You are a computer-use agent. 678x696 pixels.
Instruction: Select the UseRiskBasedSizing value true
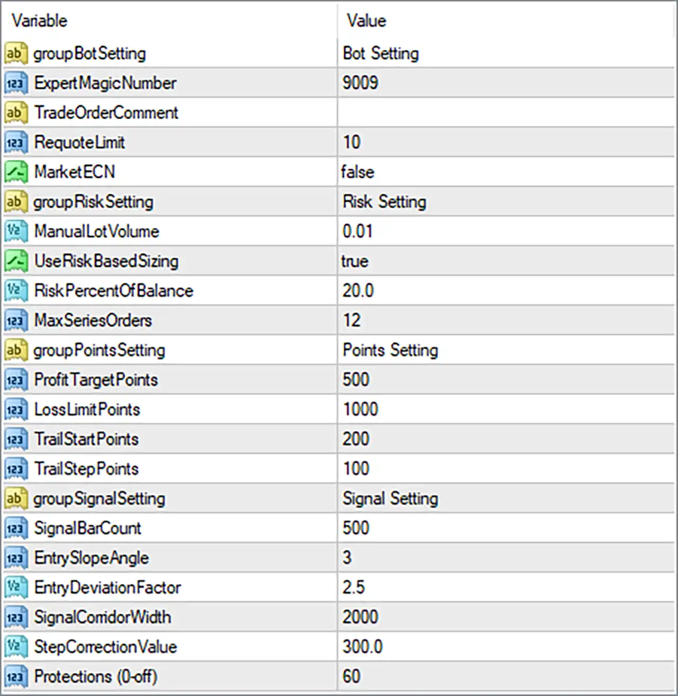(x=355, y=261)
